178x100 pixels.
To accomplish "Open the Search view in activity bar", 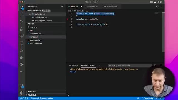I will coord(22,14).
